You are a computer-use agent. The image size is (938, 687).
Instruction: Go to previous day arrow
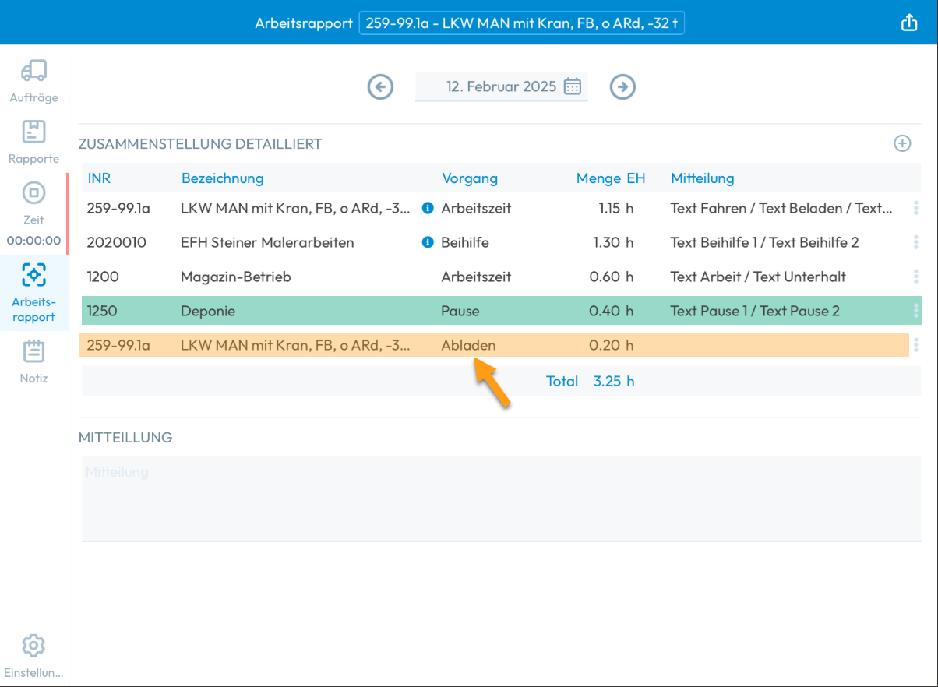click(380, 86)
